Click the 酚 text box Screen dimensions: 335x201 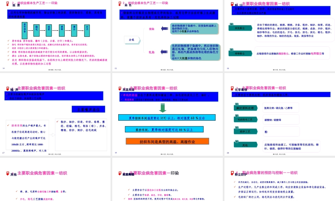(x=281, y=132)
